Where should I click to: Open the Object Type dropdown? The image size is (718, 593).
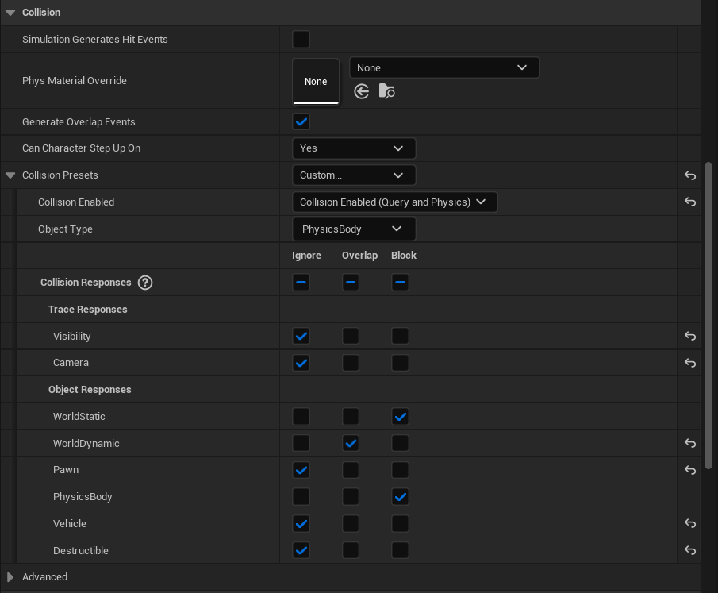coord(354,228)
